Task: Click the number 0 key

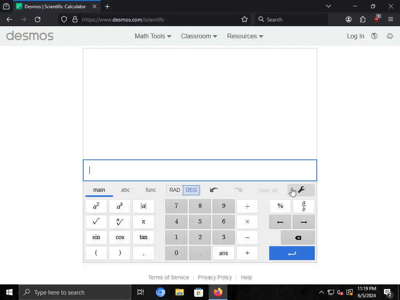Action: pos(176,253)
